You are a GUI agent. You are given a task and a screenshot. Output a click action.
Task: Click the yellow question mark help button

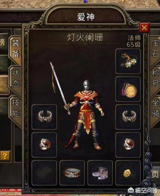[x=5, y=156]
